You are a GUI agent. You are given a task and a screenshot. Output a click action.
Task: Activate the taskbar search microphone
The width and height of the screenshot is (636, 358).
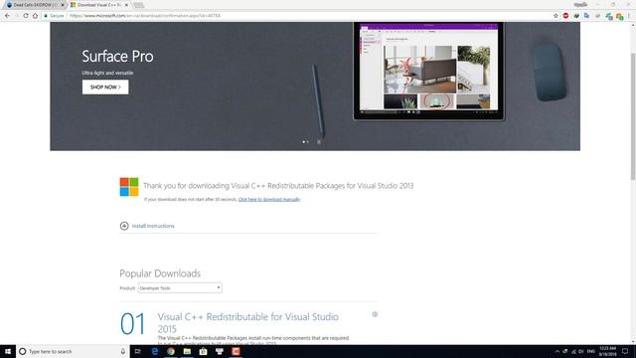(123, 351)
